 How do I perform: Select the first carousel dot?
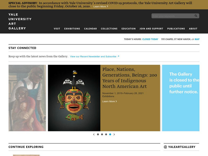tap(98, 134)
